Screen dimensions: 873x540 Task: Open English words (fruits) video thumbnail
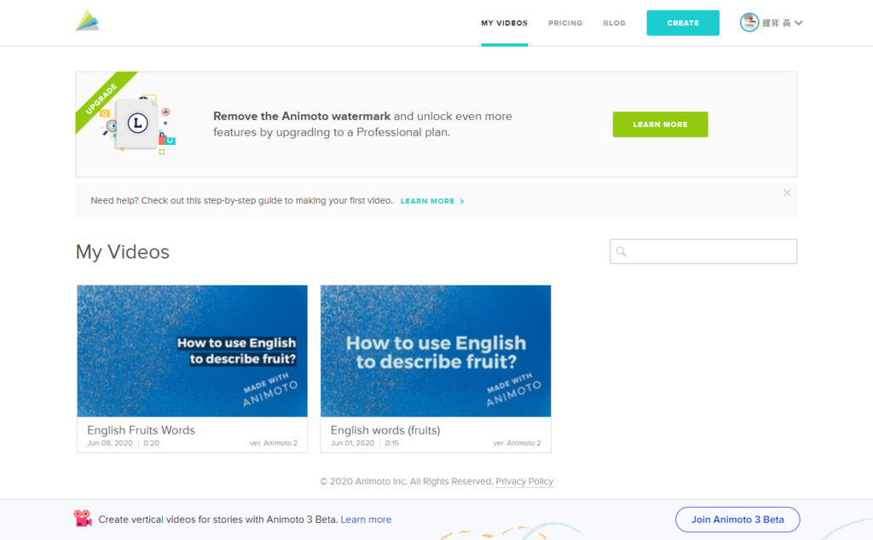(x=436, y=351)
